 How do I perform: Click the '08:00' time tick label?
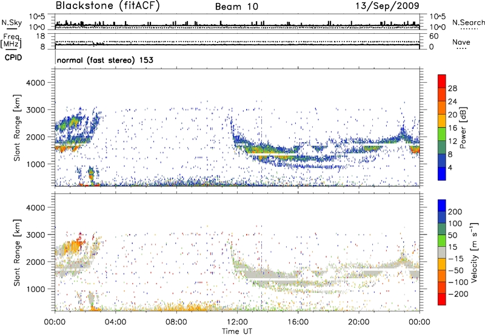pyautogui.click(x=176, y=322)
